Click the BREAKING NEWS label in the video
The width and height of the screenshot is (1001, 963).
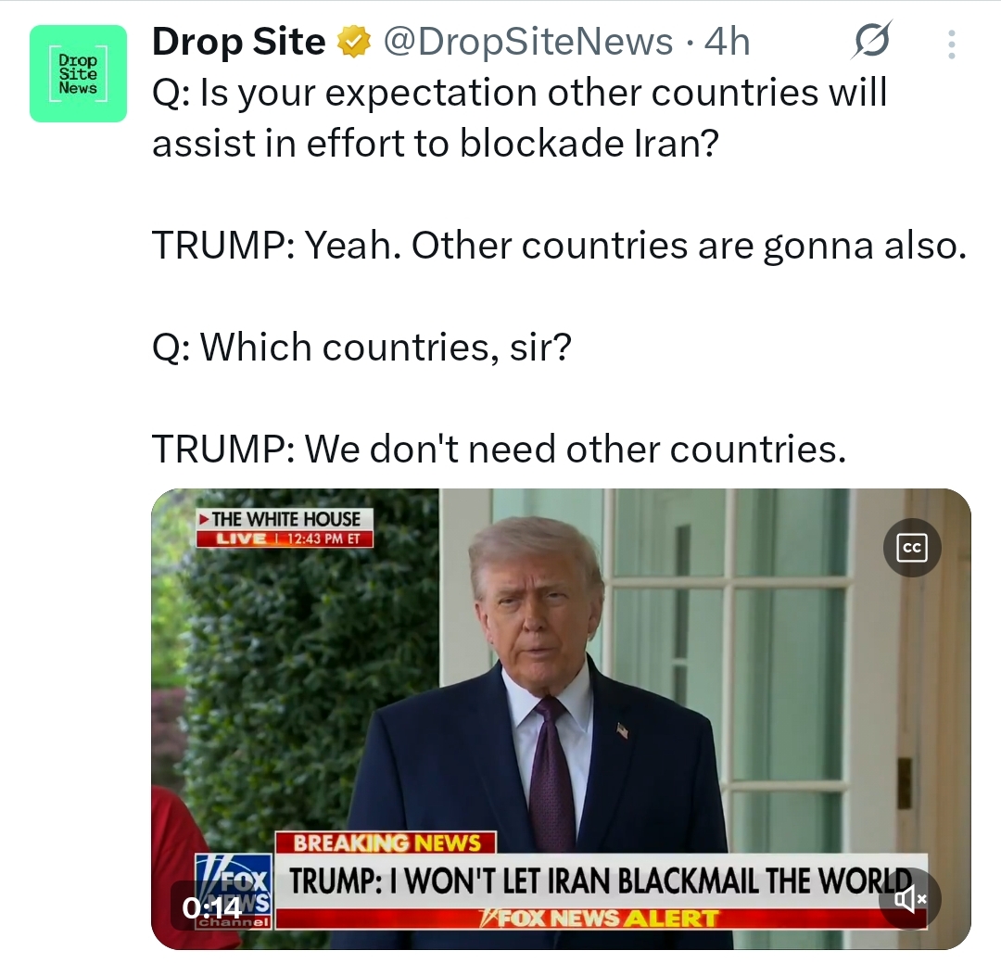click(386, 843)
